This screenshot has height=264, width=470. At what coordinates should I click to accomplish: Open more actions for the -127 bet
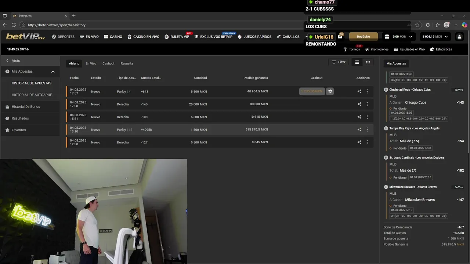pyautogui.click(x=367, y=142)
